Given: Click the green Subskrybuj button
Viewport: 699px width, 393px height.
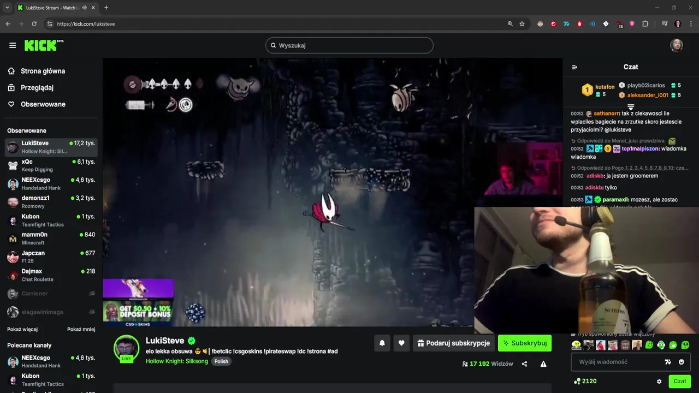Looking at the screenshot, I should click(x=525, y=343).
